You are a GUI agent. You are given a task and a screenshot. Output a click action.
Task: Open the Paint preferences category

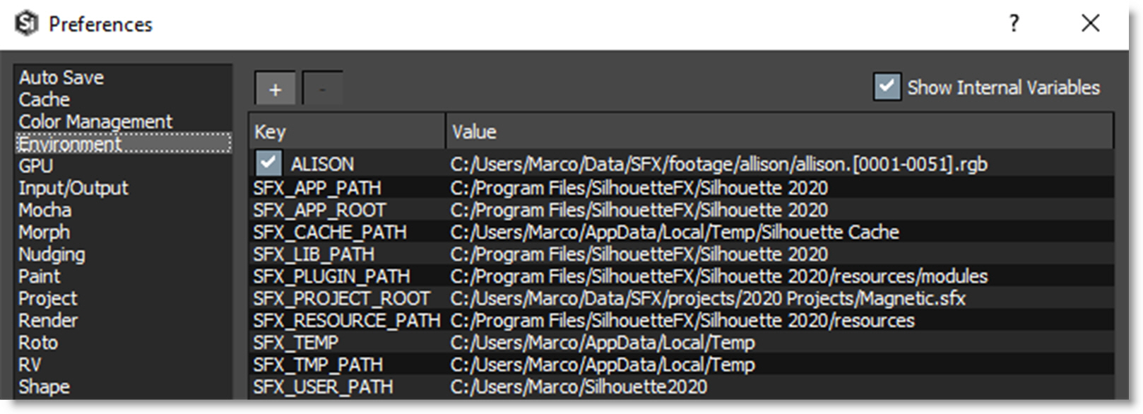40,276
